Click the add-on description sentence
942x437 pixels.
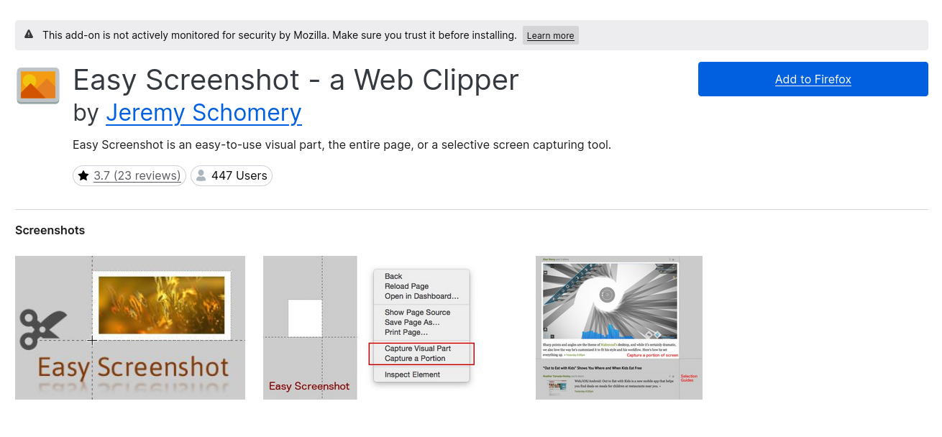point(342,144)
